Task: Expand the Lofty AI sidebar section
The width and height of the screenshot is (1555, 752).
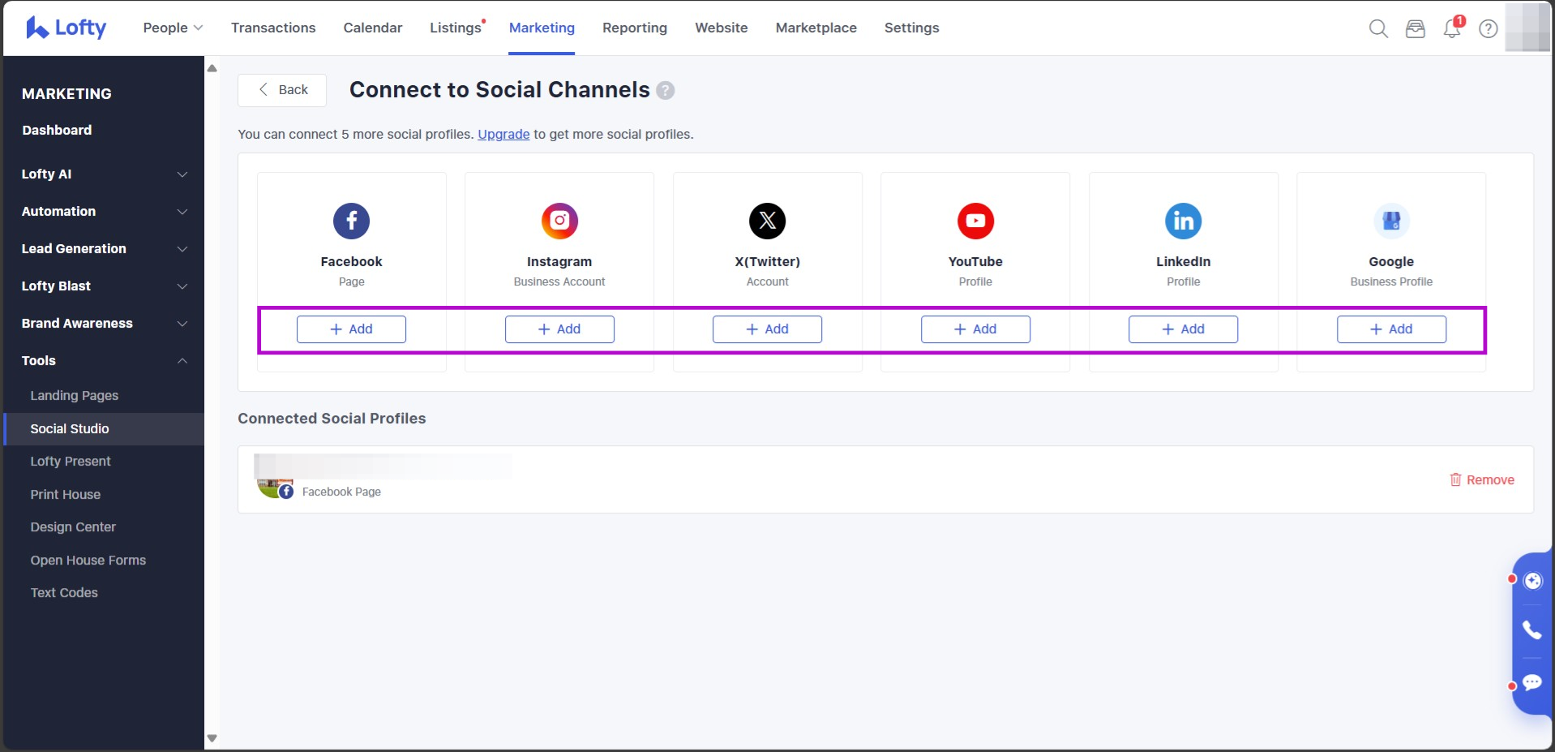Action: coord(103,174)
